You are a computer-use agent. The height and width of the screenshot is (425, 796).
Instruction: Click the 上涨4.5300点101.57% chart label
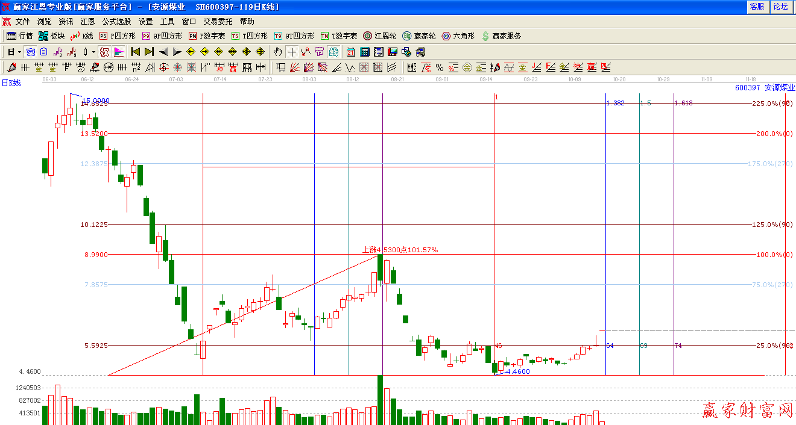[x=399, y=250]
